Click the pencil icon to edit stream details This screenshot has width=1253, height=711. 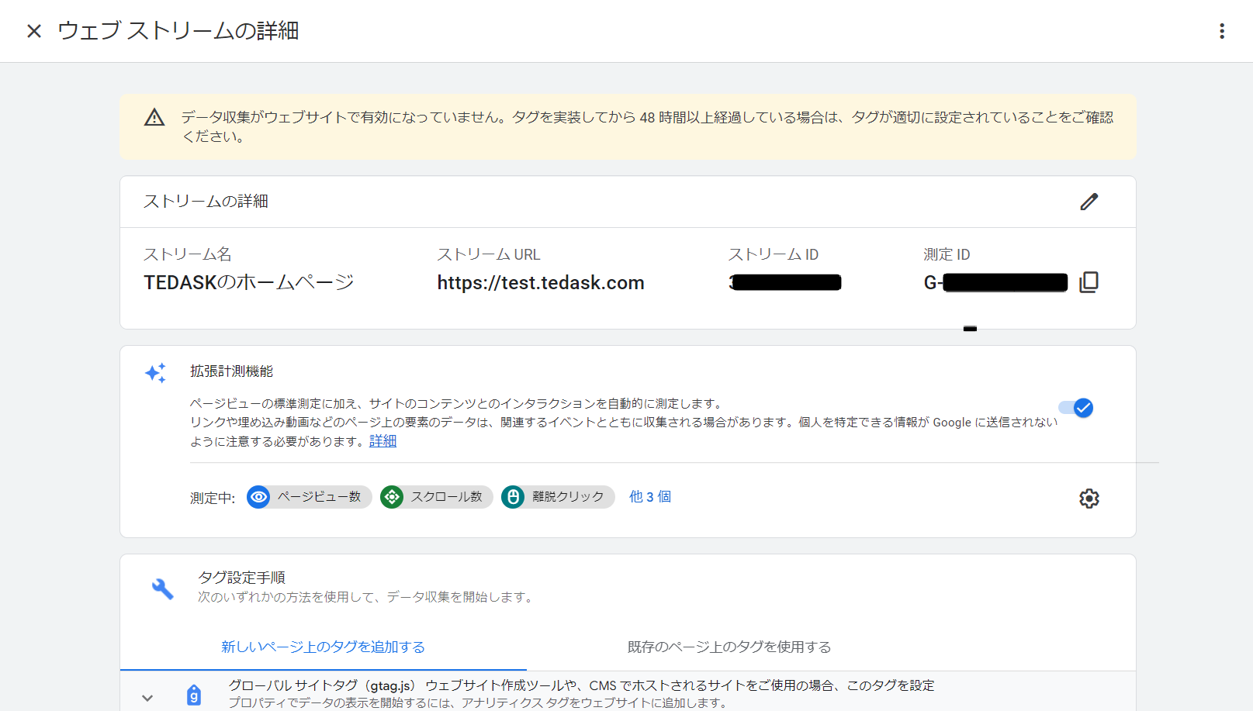pos(1089,202)
